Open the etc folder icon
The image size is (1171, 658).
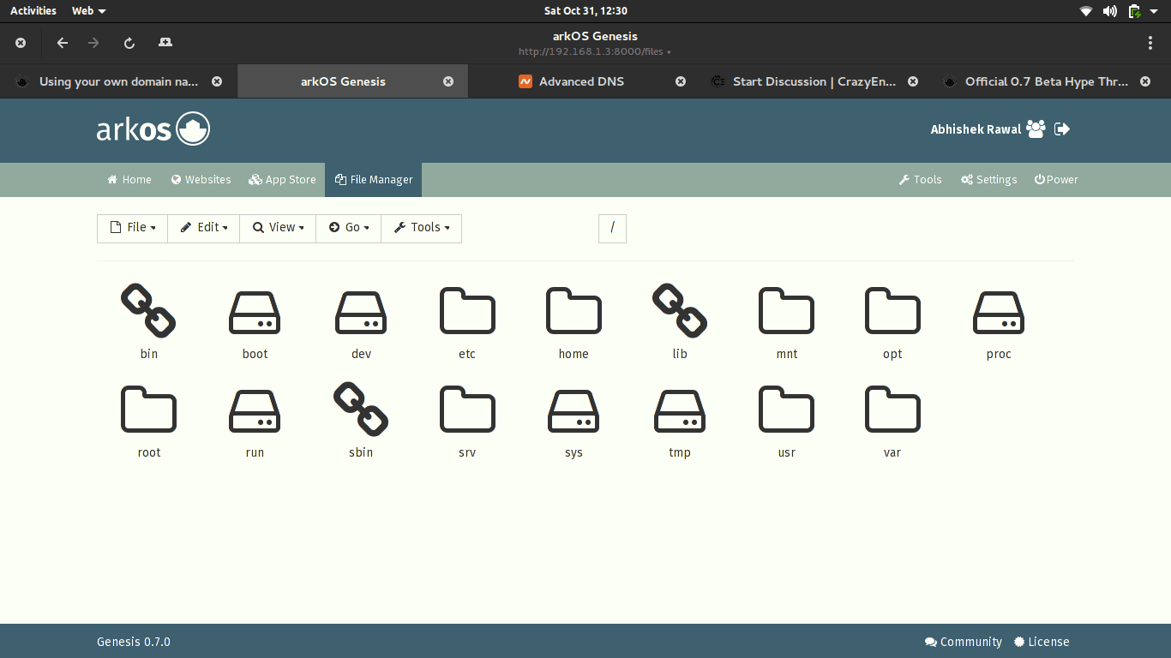(467, 310)
